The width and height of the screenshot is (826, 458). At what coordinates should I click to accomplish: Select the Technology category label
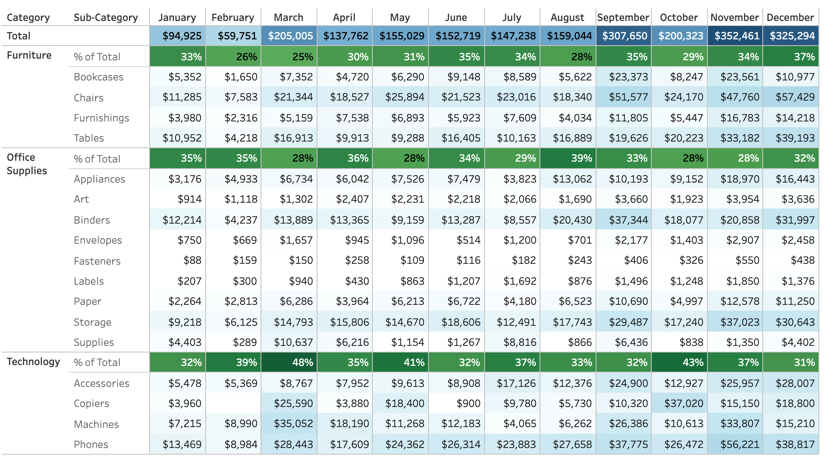(33, 362)
